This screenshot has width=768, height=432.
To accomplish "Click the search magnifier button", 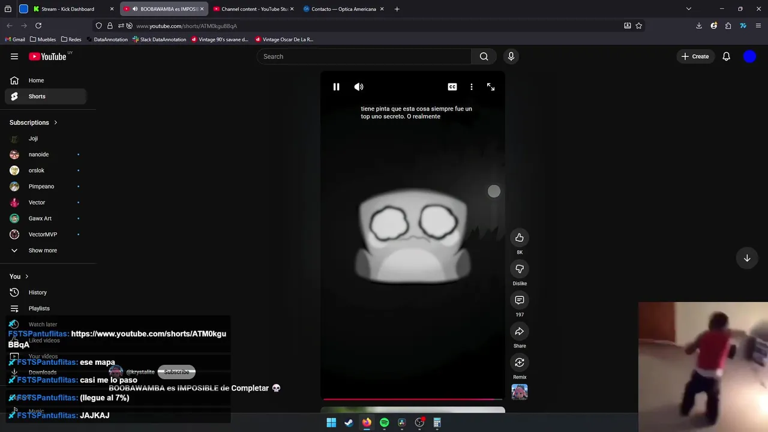I will coord(484,56).
